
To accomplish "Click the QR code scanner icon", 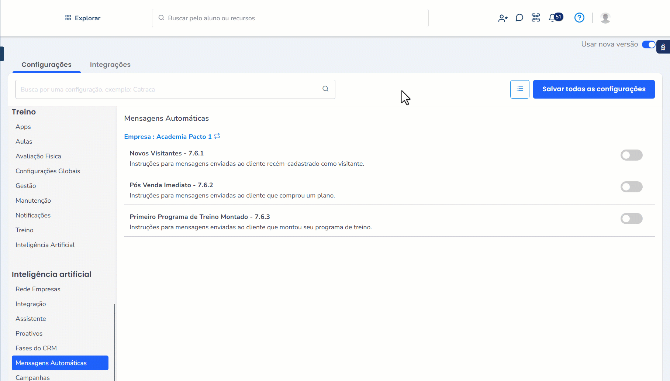I will coord(536,18).
